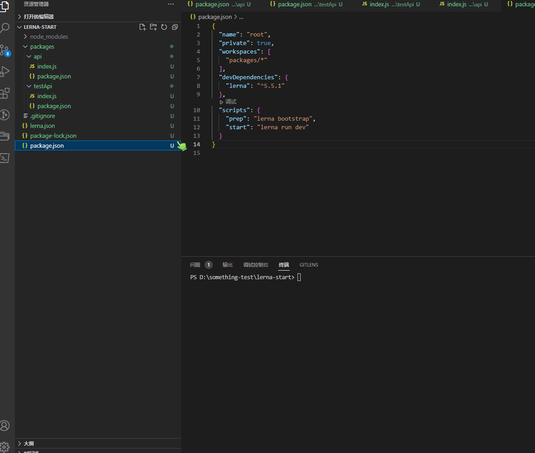This screenshot has height=453, width=535.
Task: Click the "workspaces" key in editor
Action: tap(239, 51)
